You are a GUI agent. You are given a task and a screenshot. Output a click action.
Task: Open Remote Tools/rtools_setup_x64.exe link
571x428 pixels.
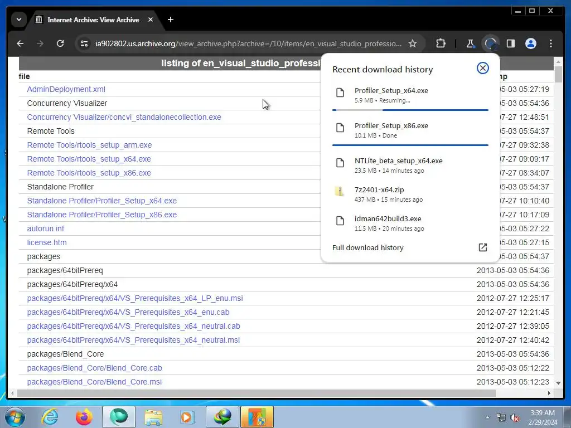tap(89, 159)
